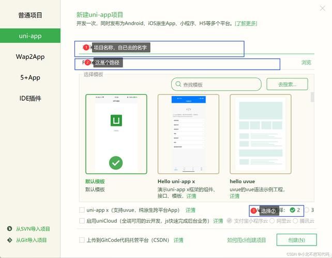The image size is (332, 258).
Task: Open the IDE插件 project type
Action: pyautogui.click(x=30, y=98)
